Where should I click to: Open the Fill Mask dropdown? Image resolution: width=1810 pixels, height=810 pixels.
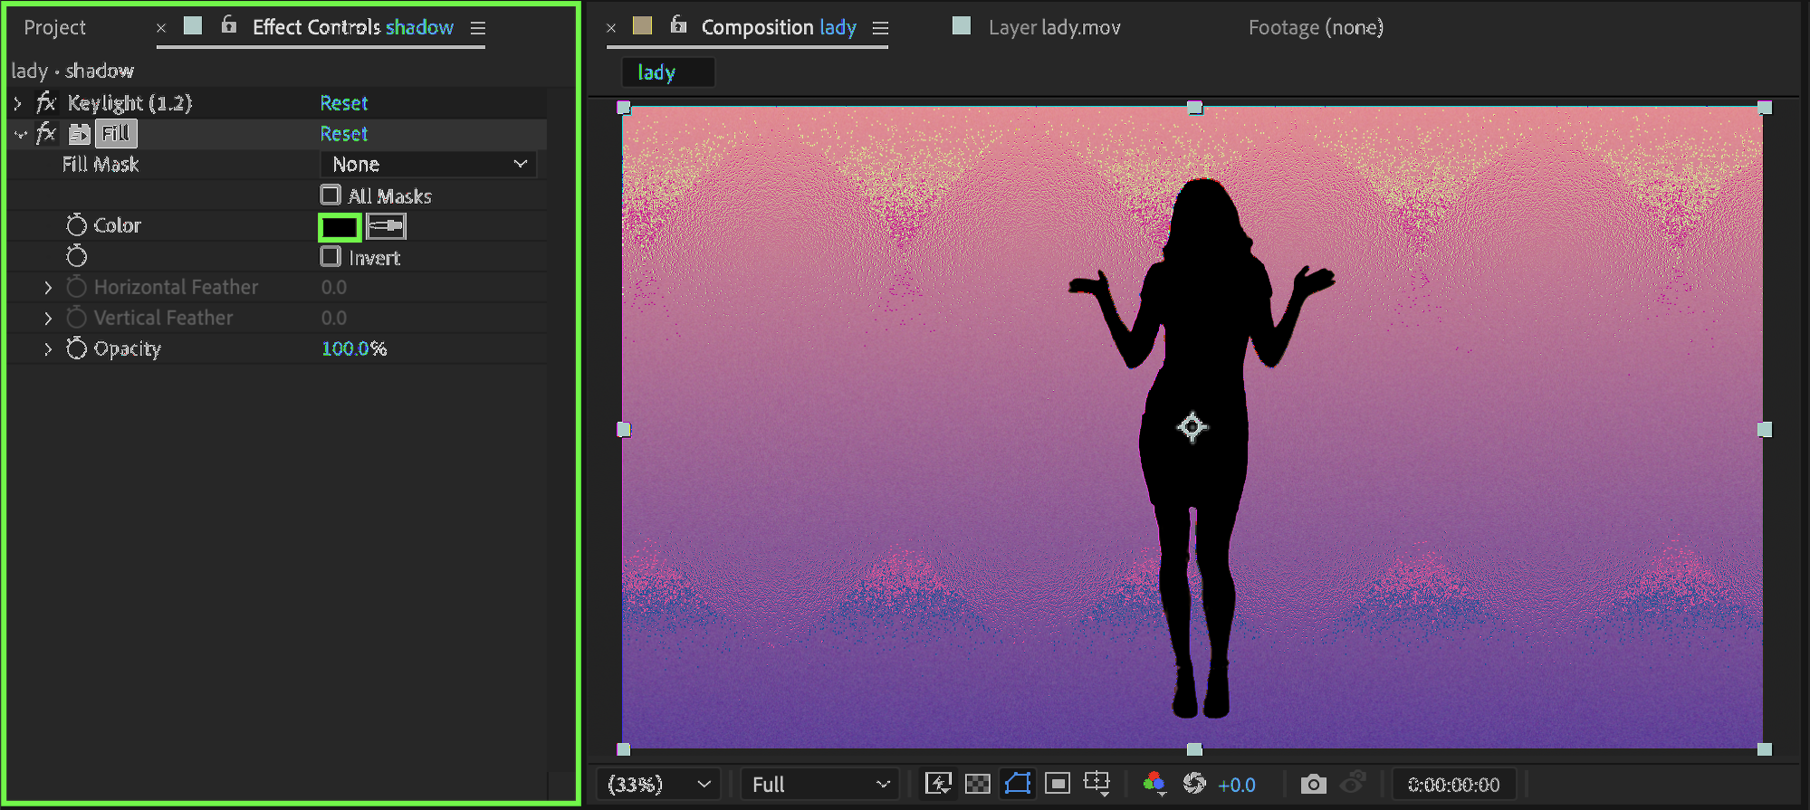(x=428, y=165)
